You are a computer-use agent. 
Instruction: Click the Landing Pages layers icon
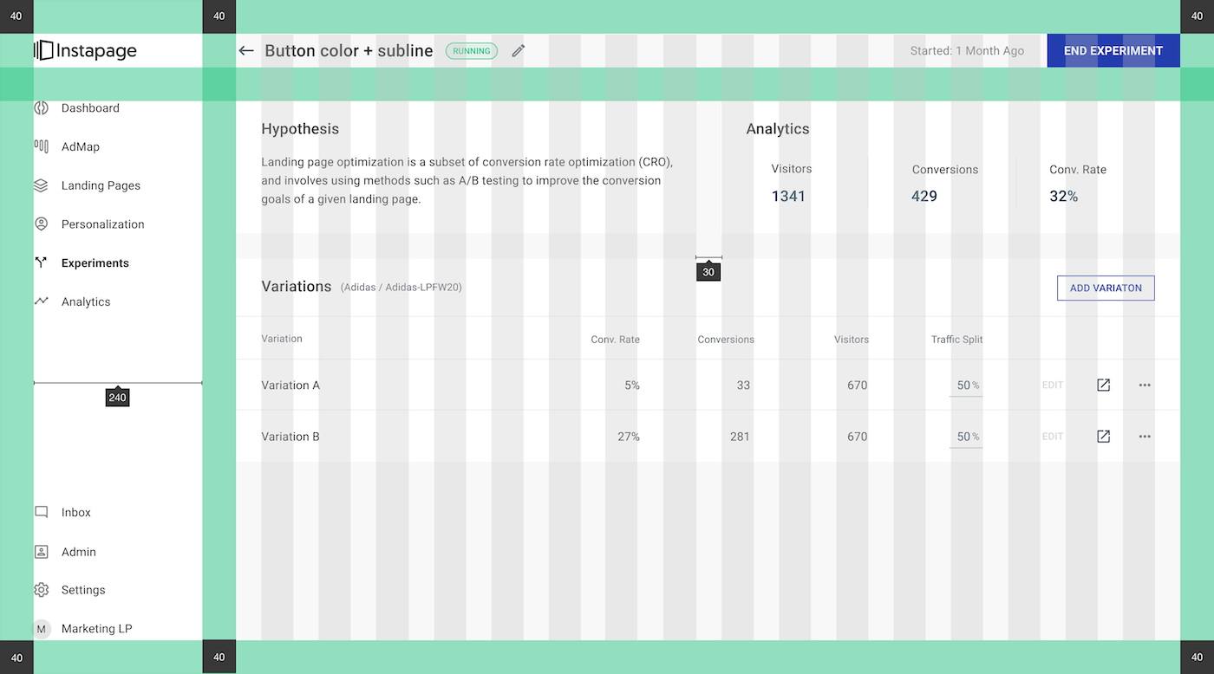coord(41,185)
